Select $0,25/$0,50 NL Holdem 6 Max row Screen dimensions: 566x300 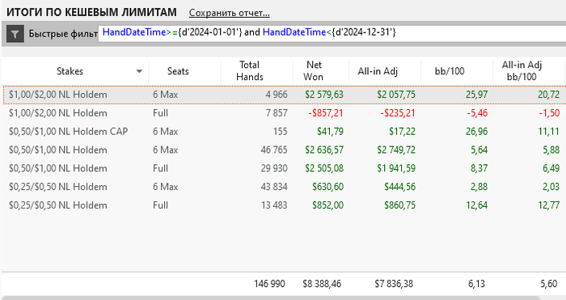tap(283, 187)
